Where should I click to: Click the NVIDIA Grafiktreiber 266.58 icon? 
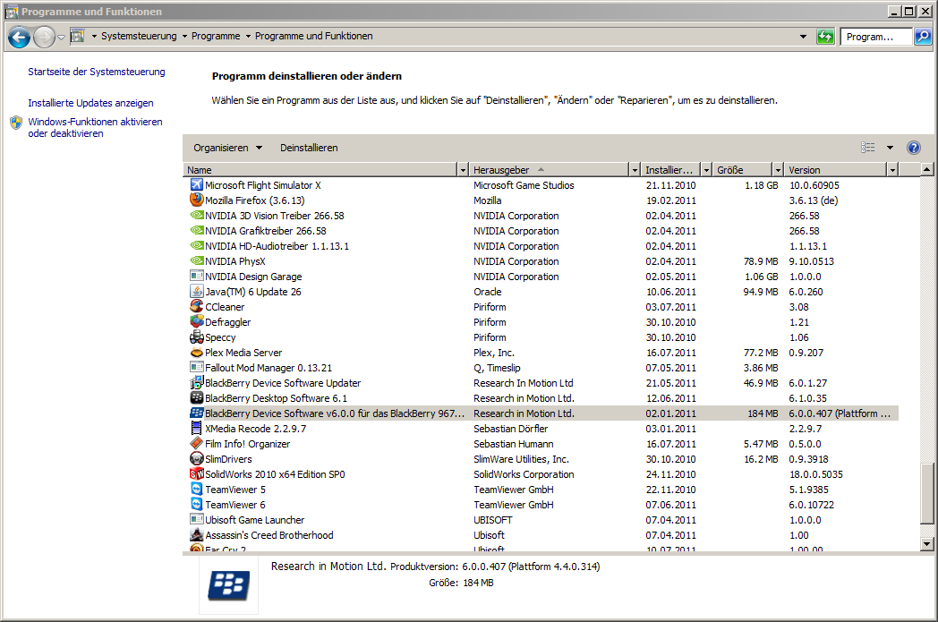pos(196,230)
